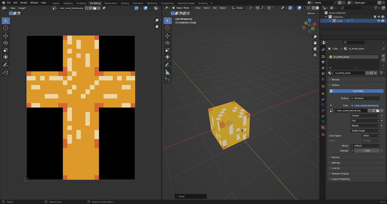This screenshot has height=204, width=387.
Task: Open the Object Mode dropdown
Action: (182, 8)
